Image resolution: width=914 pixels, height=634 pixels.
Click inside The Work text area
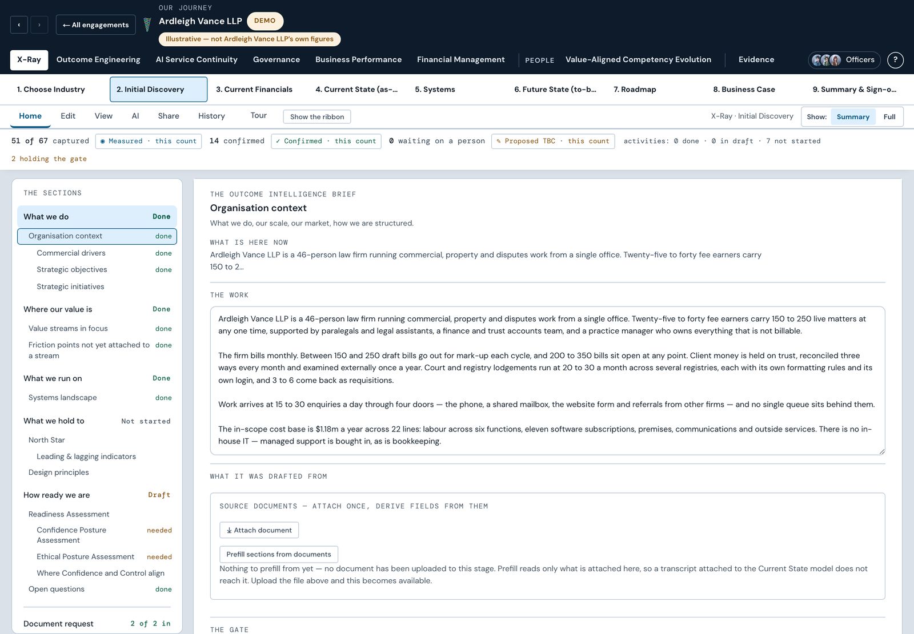click(547, 381)
